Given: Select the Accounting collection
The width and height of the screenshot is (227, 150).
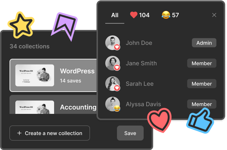Looking at the screenshot, I should point(53,104).
